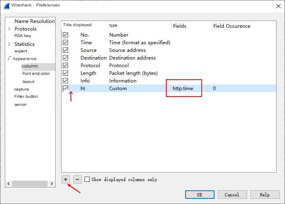
Task: Toggle the Destination column checkbox
Action: point(66,58)
